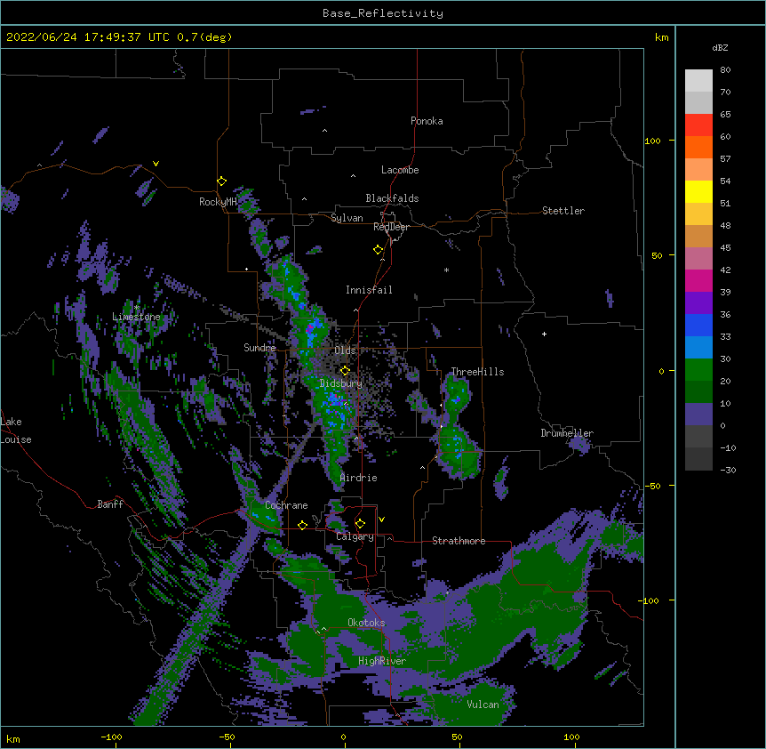Select the yellow diamond marker below Olds
The image size is (766, 749).
(x=345, y=370)
